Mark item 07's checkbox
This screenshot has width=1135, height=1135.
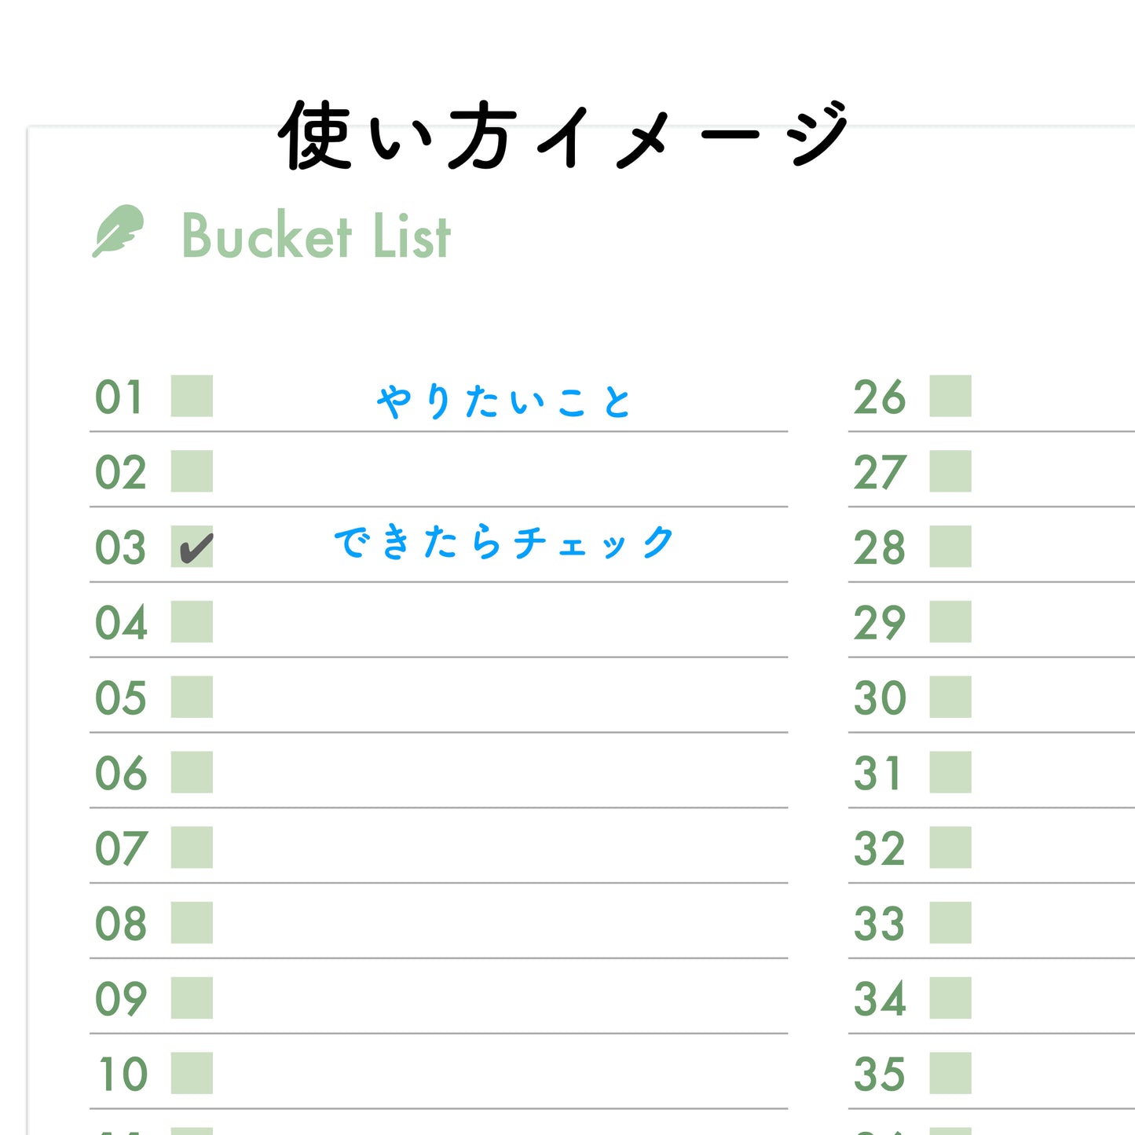(192, 848)
